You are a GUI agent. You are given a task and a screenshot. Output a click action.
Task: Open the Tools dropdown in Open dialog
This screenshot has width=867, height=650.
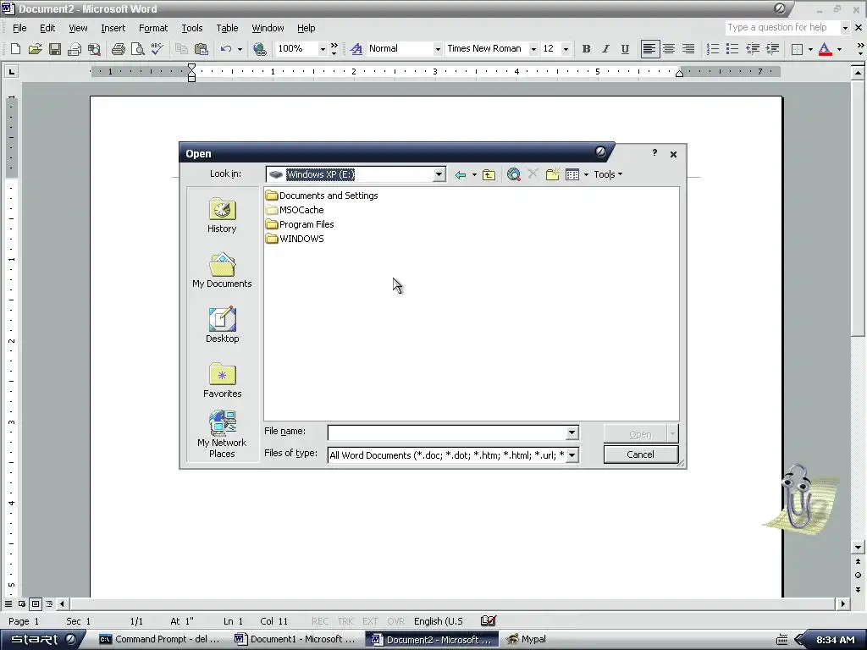tap(608, 174)
